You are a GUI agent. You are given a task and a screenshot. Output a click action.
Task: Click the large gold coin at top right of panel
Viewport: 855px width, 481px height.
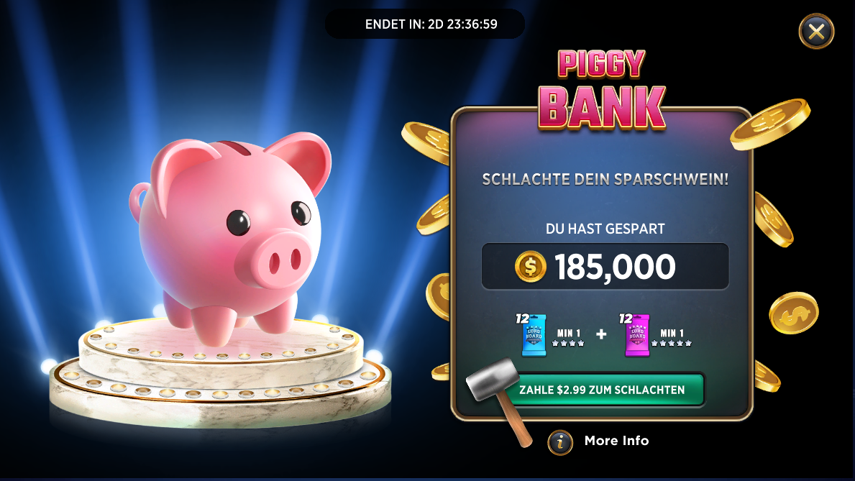click(x=770, y=124)
